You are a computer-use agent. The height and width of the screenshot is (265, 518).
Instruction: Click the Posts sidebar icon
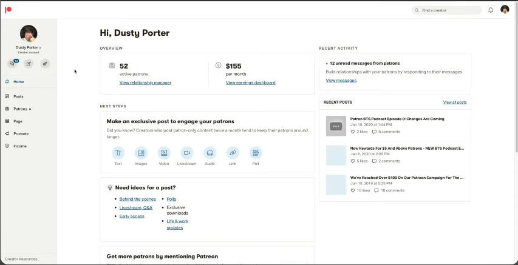(7, 96)
